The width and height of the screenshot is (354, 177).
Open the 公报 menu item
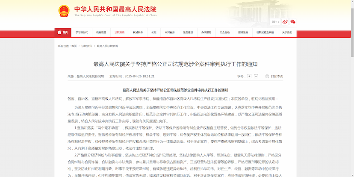click(154, 32)
